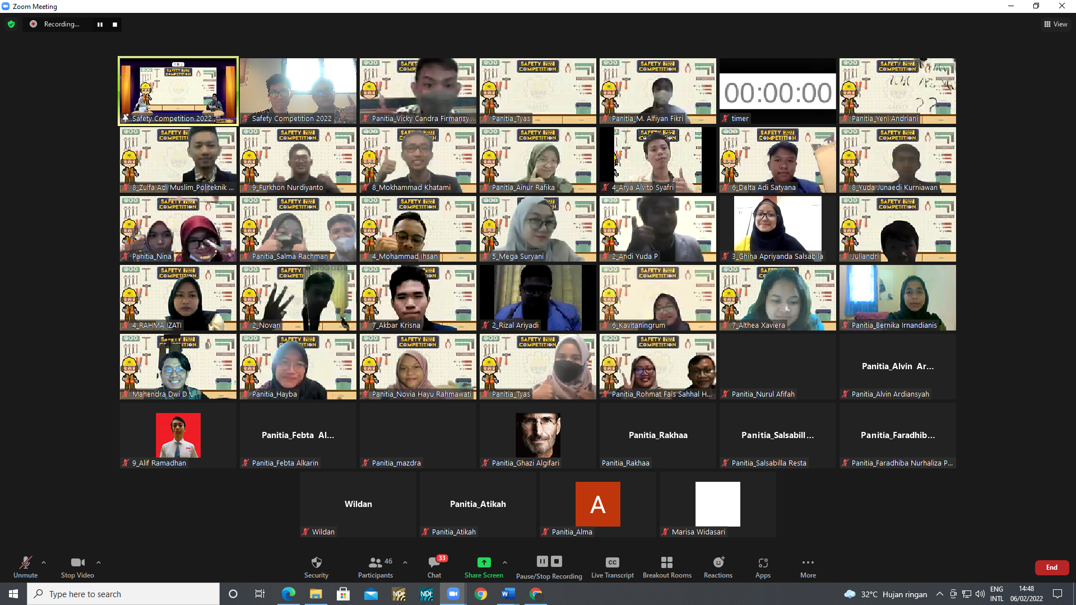Select 7_Althea Xaviera's video tile

coord(777,297)
